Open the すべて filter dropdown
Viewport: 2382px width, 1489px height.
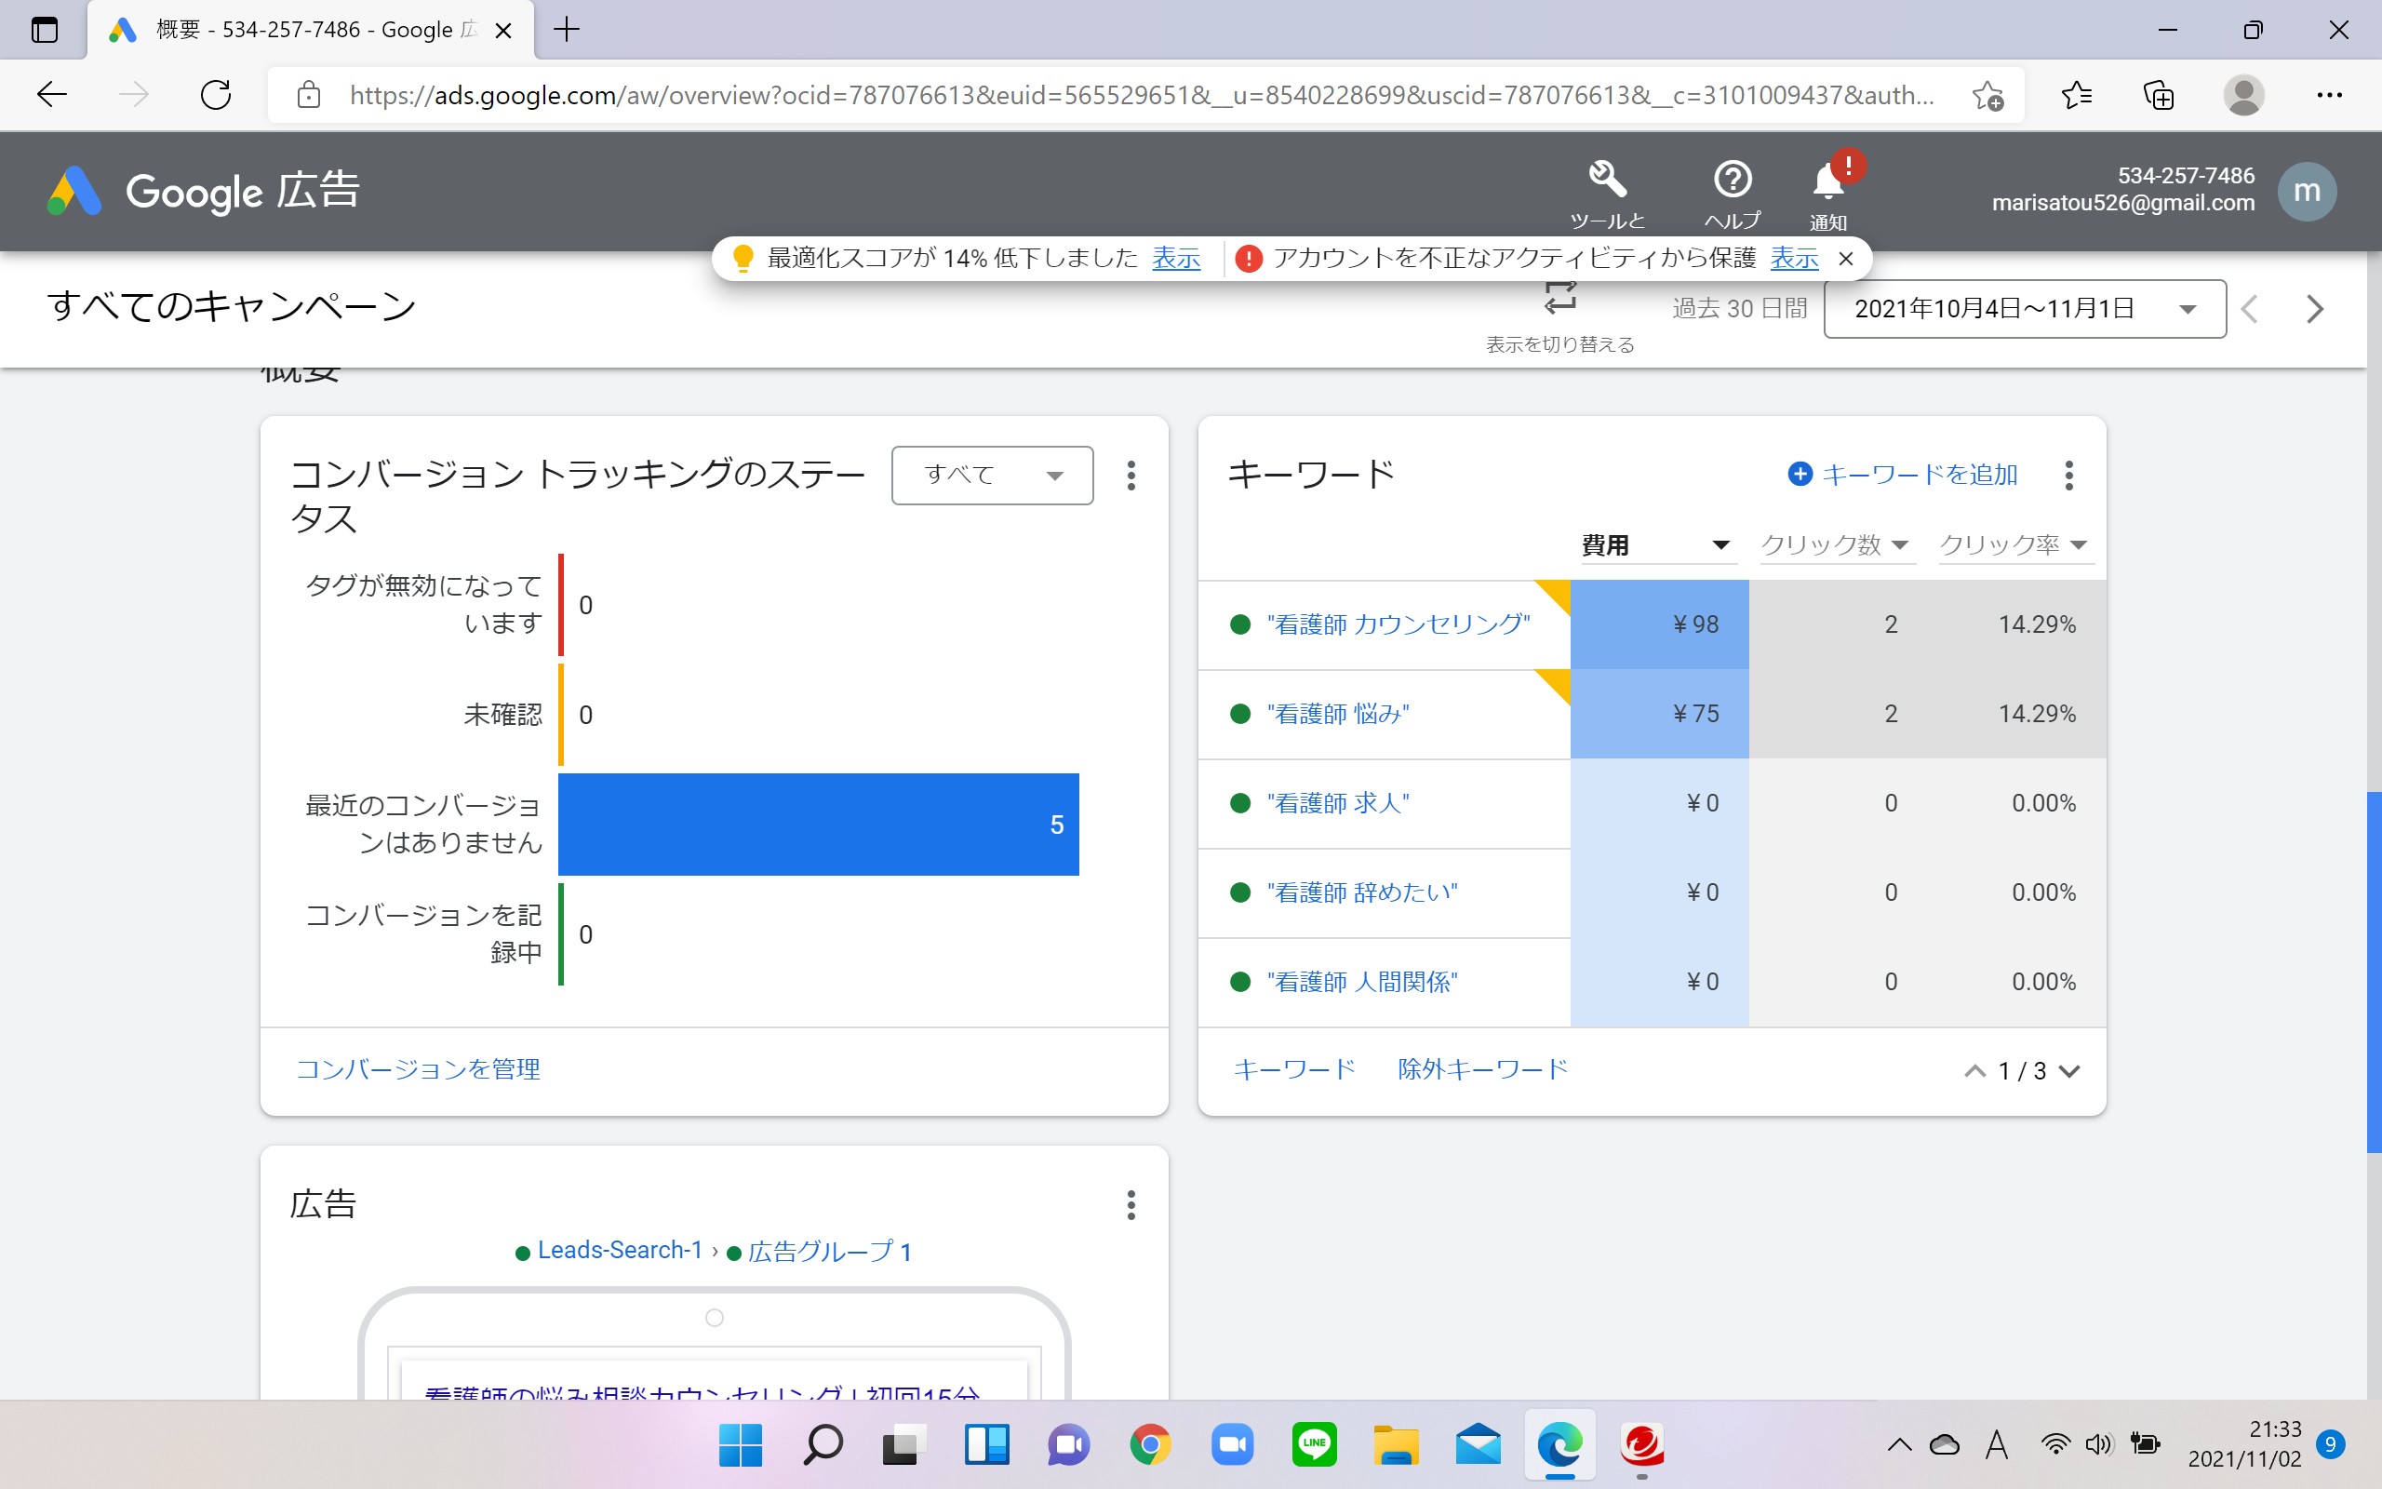pyautogui.click(x=992, y=476)
